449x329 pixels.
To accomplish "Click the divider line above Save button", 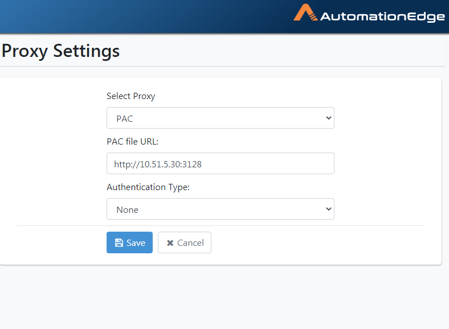I will [220, 226].
